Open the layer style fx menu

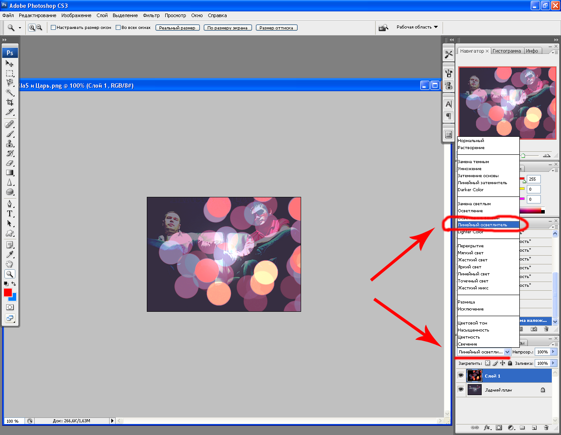pyautogui.click(x=487, y=428)
